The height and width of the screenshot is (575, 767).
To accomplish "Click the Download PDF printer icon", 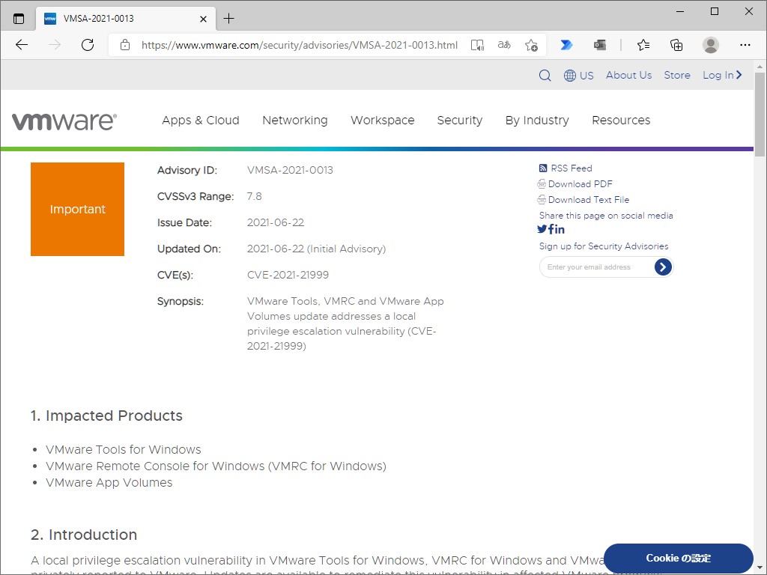I will click(x=541, y=183).
